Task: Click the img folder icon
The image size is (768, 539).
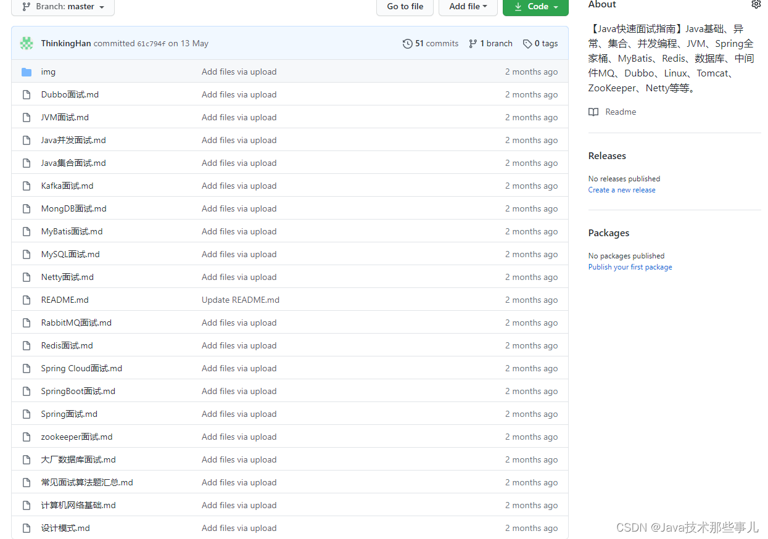Action: coord(27,72)
